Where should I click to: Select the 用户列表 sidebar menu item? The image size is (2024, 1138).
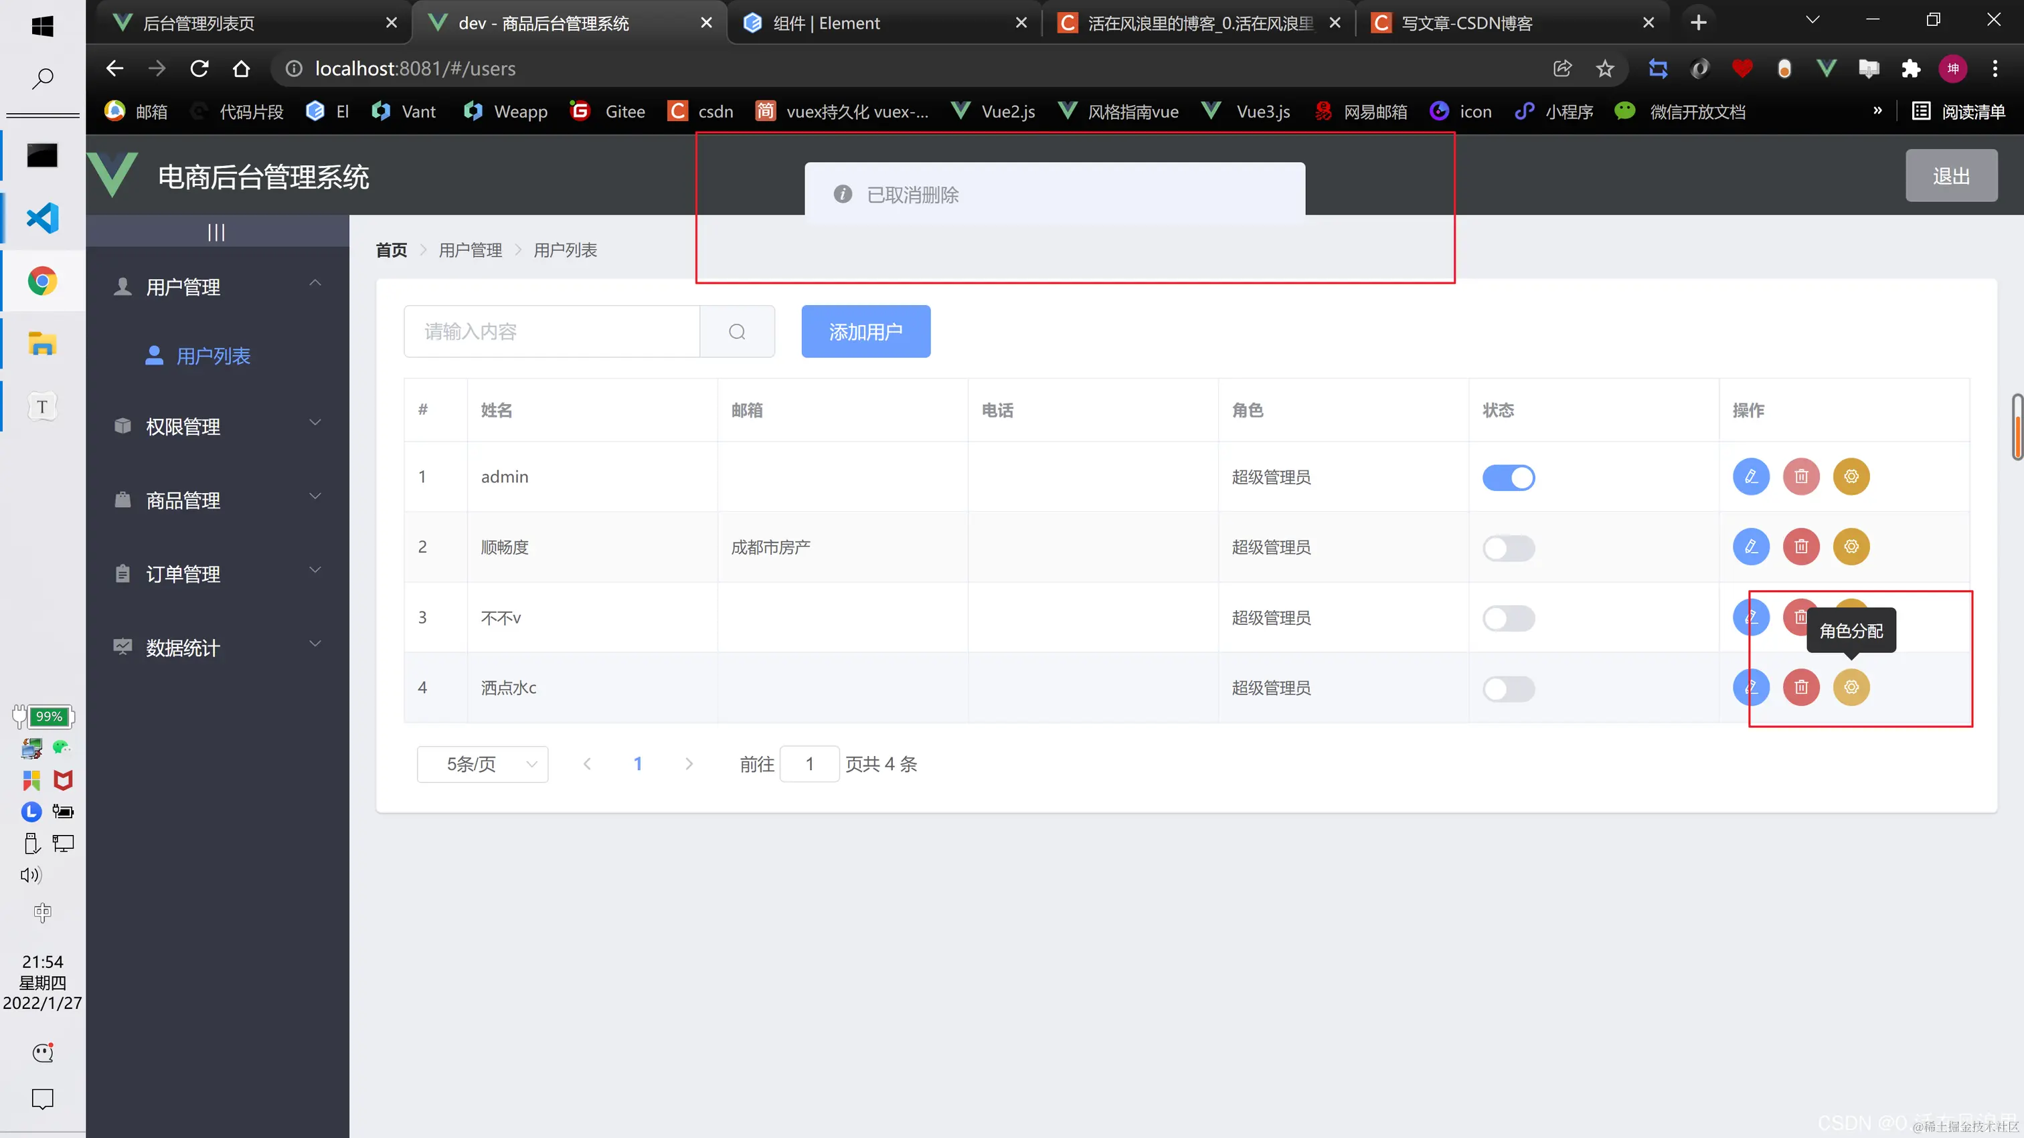[213, 356]
